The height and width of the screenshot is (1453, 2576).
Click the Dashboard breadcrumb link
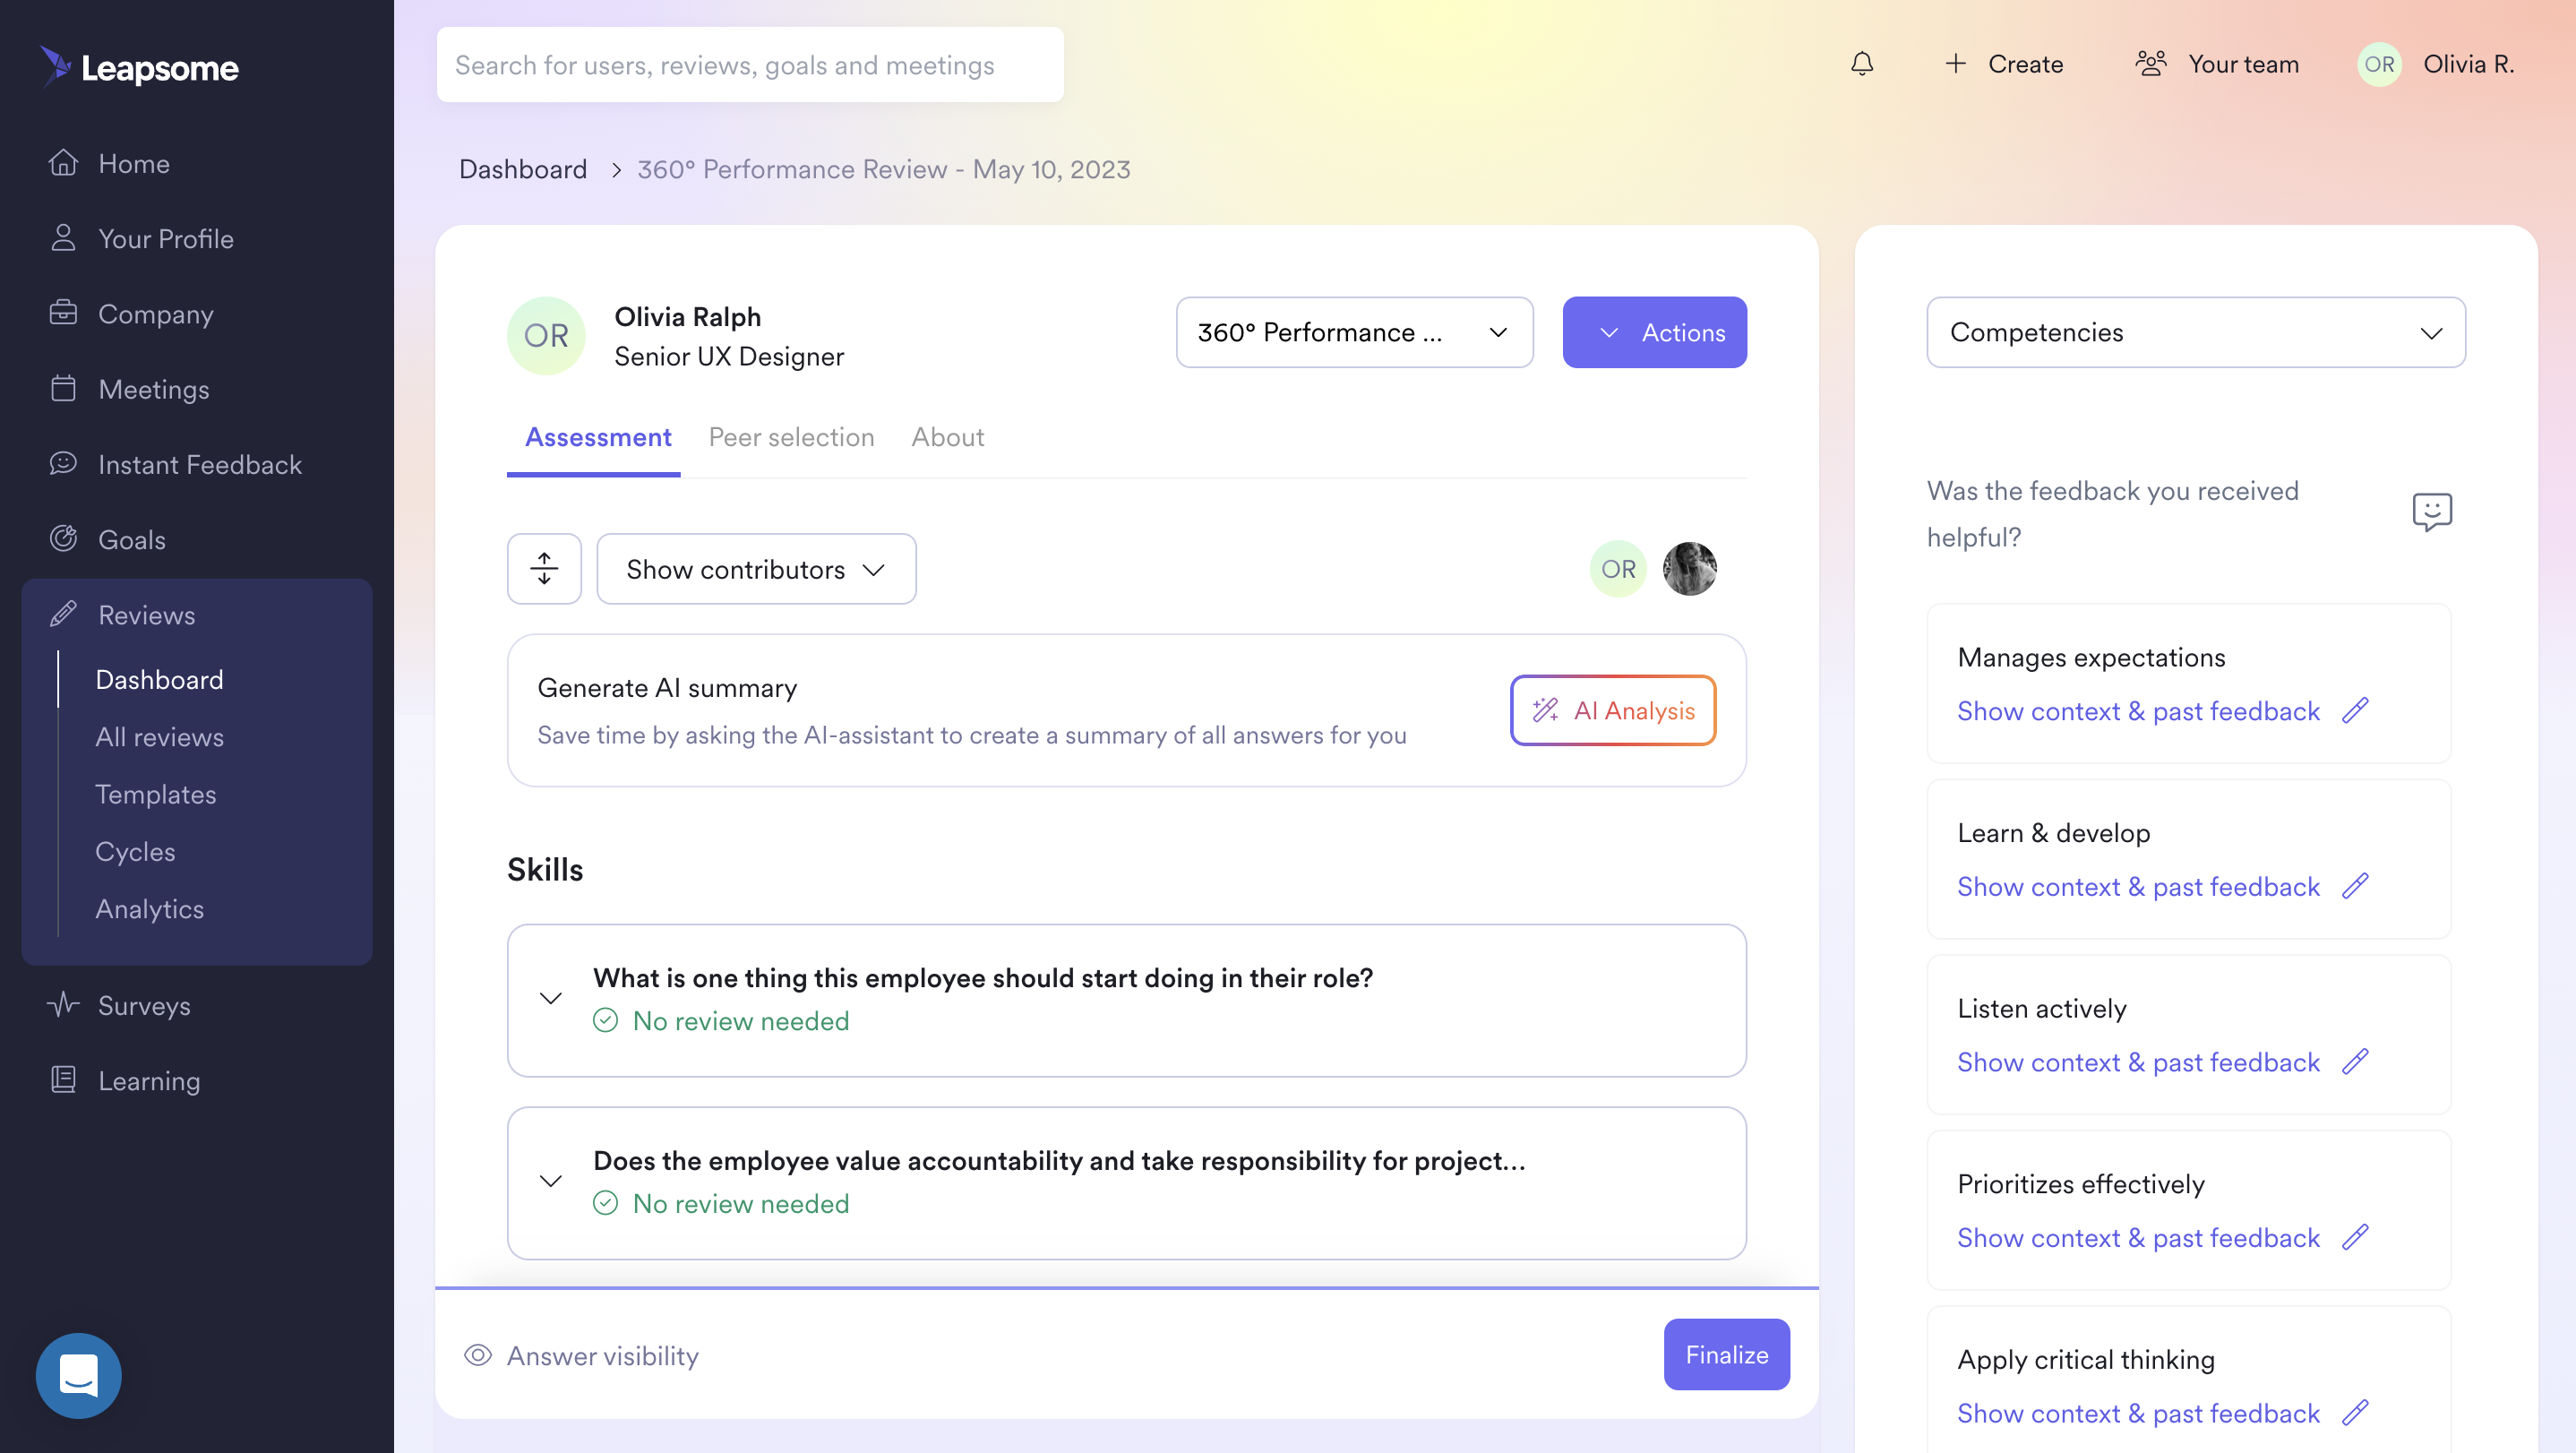523,169
